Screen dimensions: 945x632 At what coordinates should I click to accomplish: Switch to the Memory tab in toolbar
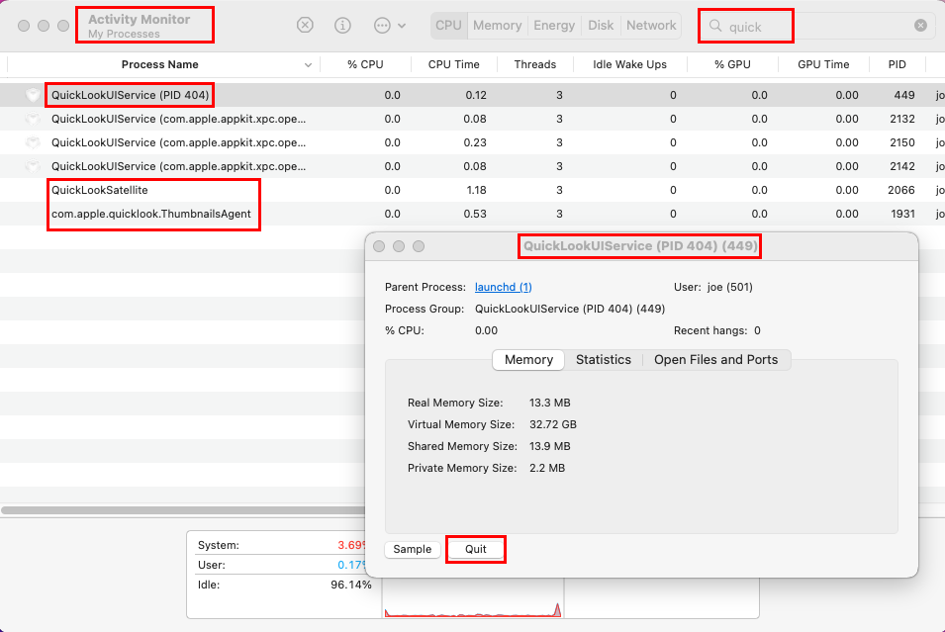click(x=497, y=26)
